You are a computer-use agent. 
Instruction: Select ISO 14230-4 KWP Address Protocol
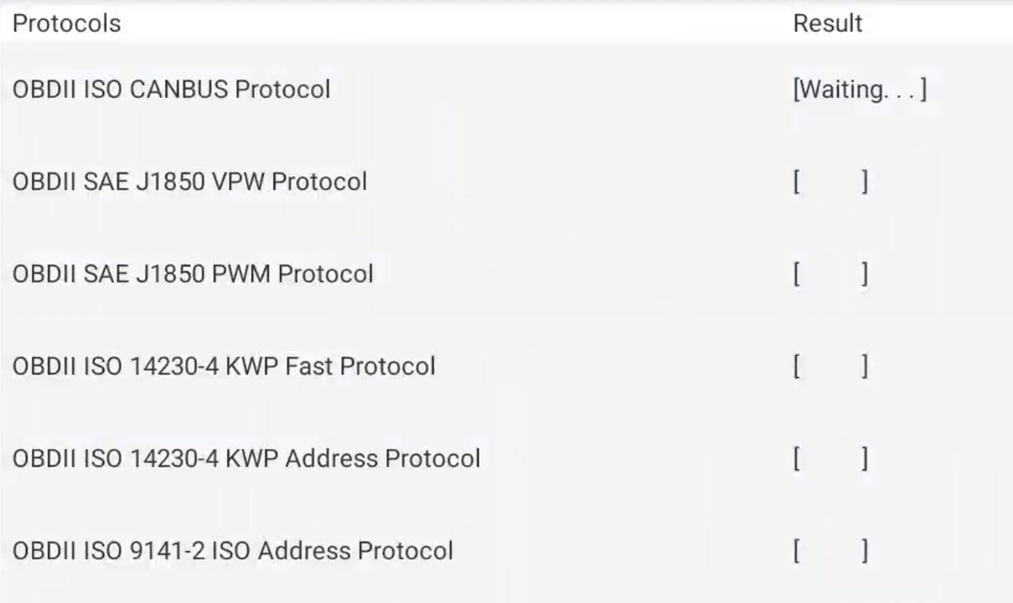point(246,458)
